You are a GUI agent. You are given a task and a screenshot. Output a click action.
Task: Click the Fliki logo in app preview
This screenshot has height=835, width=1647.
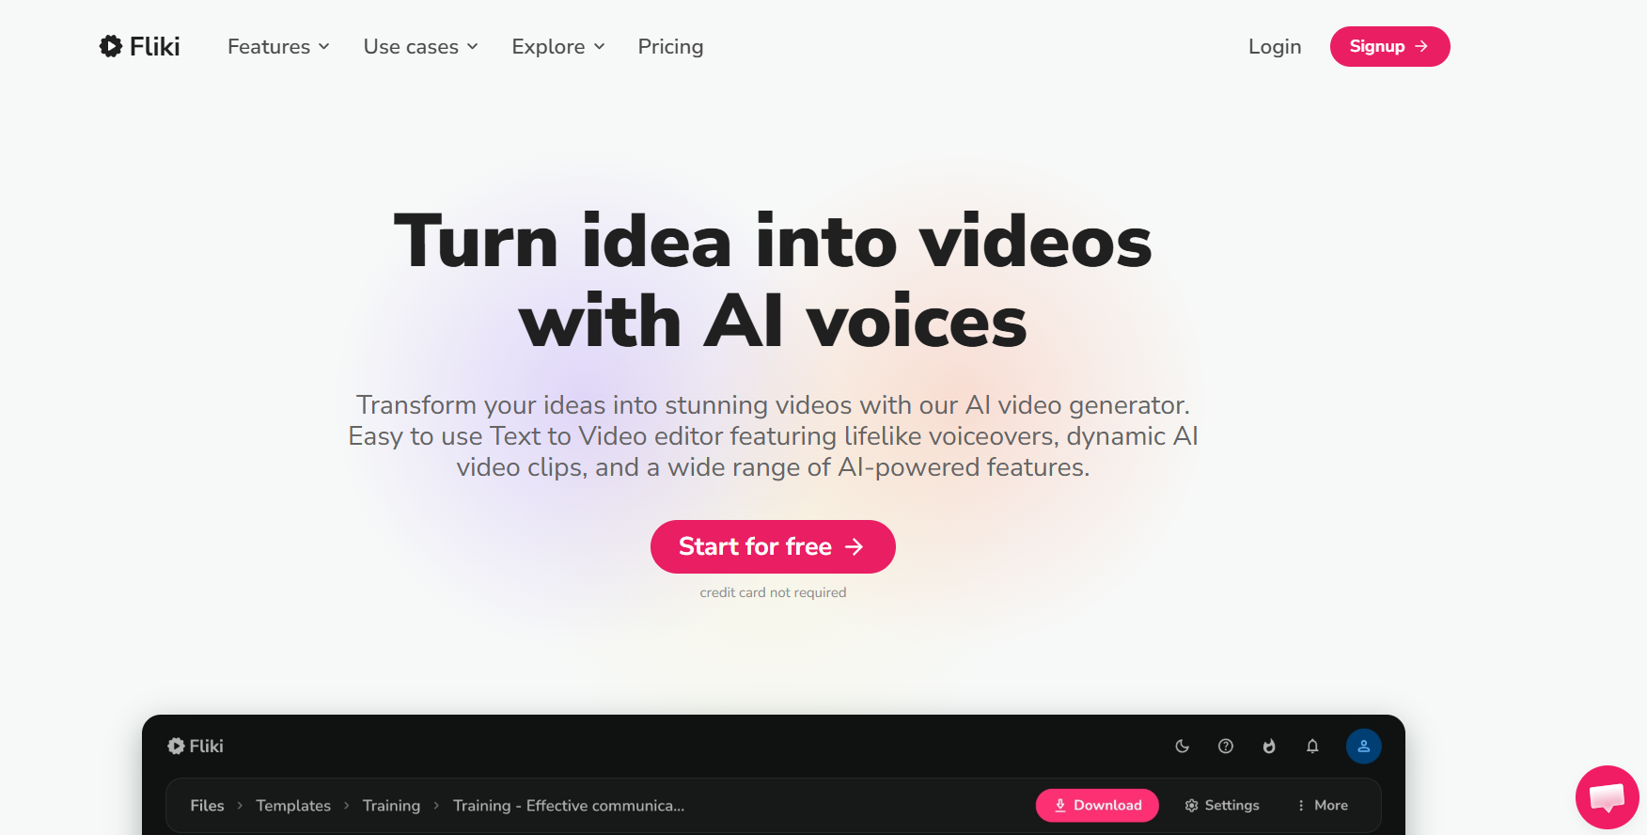pyautogui.click(x=196, y=746)
